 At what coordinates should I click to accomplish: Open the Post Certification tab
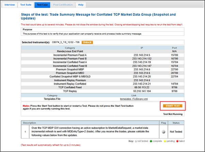click(x=63, y=5)
